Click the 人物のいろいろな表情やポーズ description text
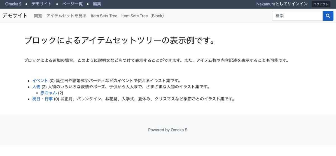This screenshot has width=336, height=156. click(x=129, y=87)
